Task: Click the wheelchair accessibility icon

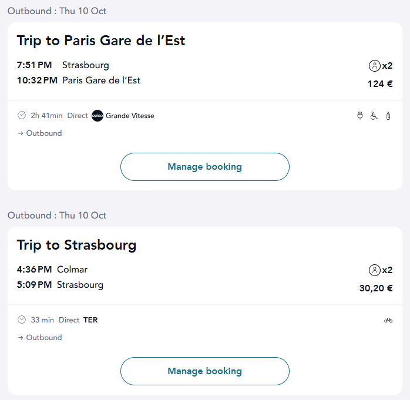Action: pyautogui.click(x=374, y=116)
